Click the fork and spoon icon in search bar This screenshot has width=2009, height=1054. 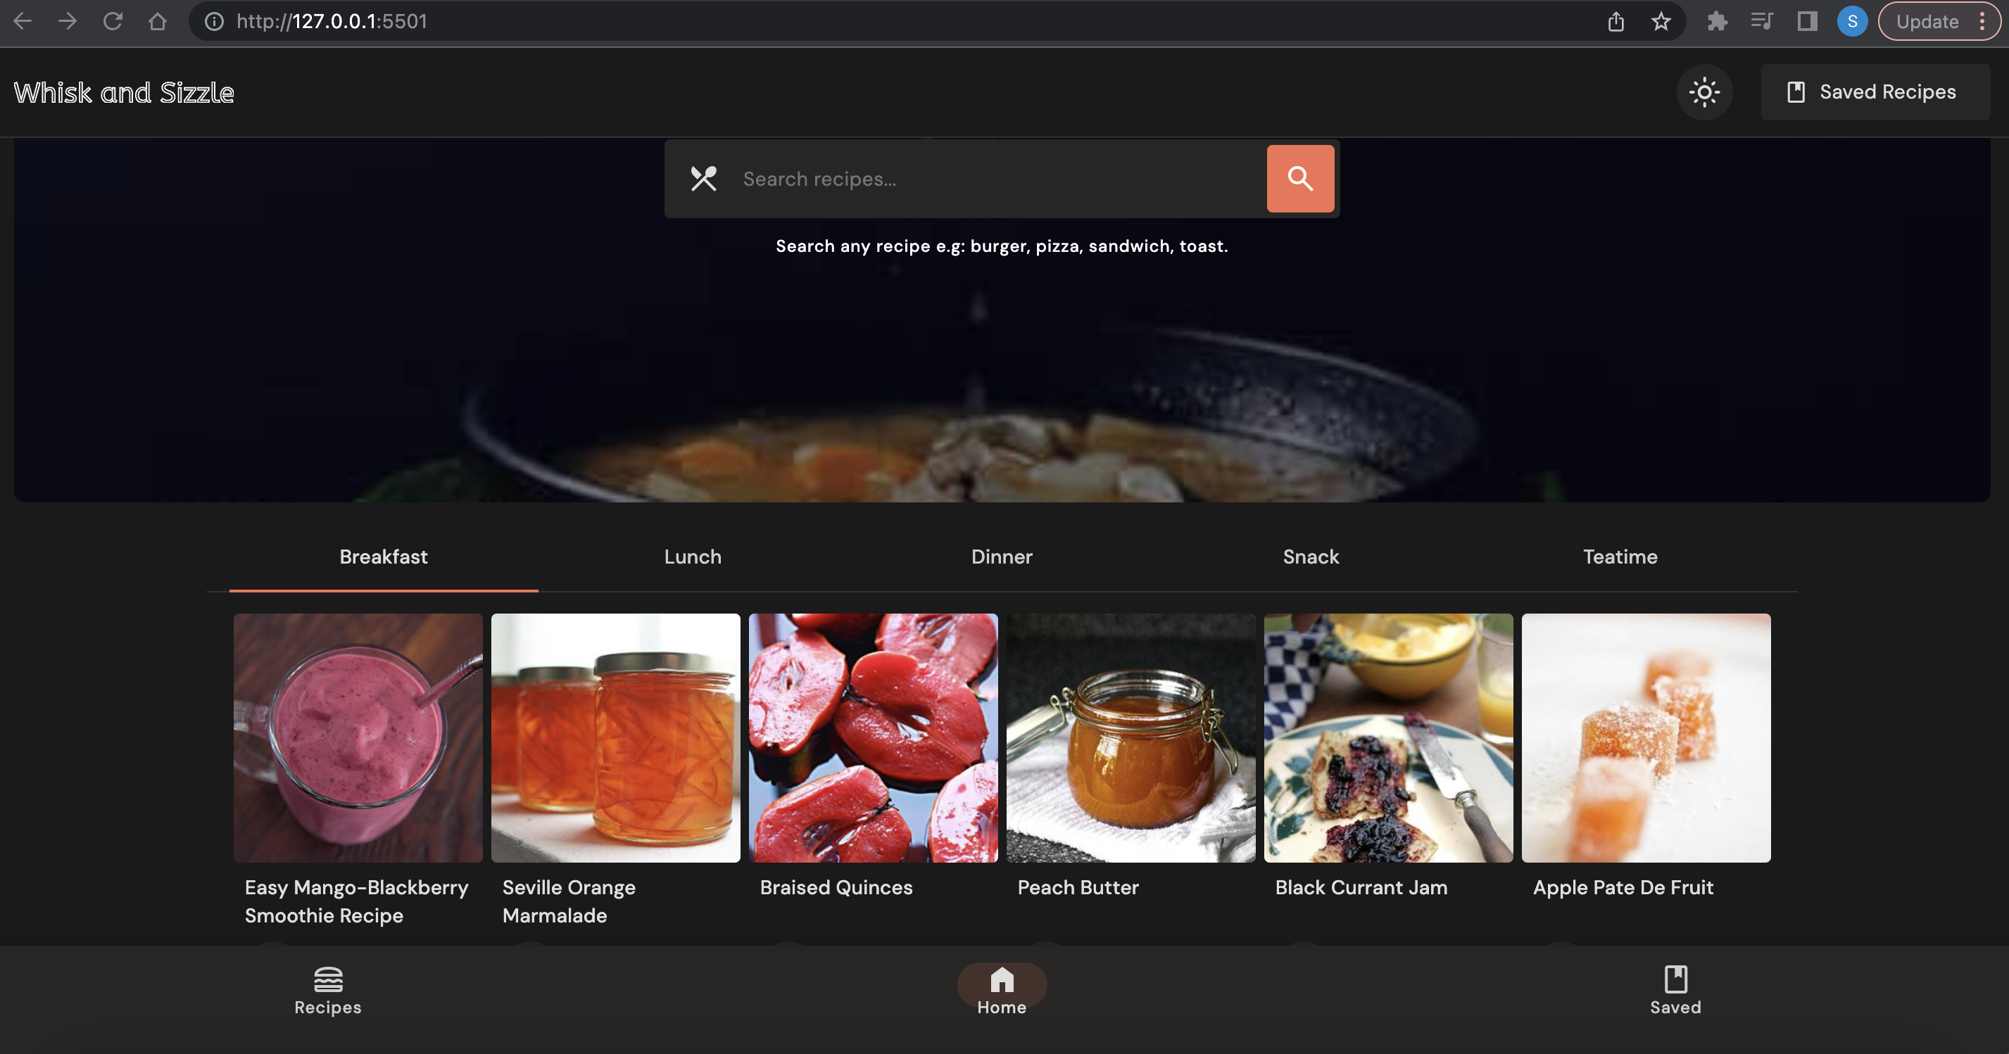(x=703, y=179)
